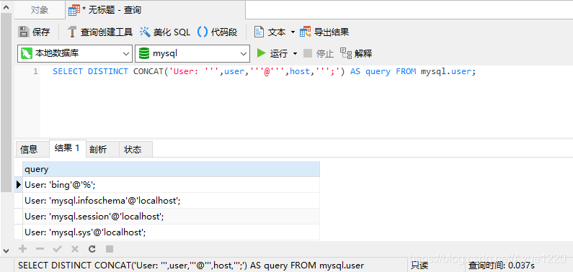The width and height of the screenshot is (573, 272).
Task: Click line number 1 in the editor gutter
Action: (35, 71)
